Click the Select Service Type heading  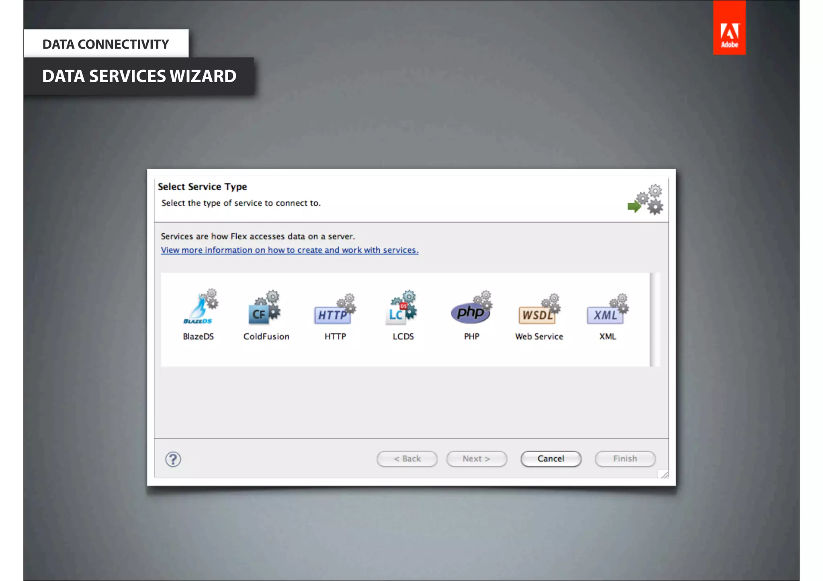pyautogui.click(x=202, y=187)
